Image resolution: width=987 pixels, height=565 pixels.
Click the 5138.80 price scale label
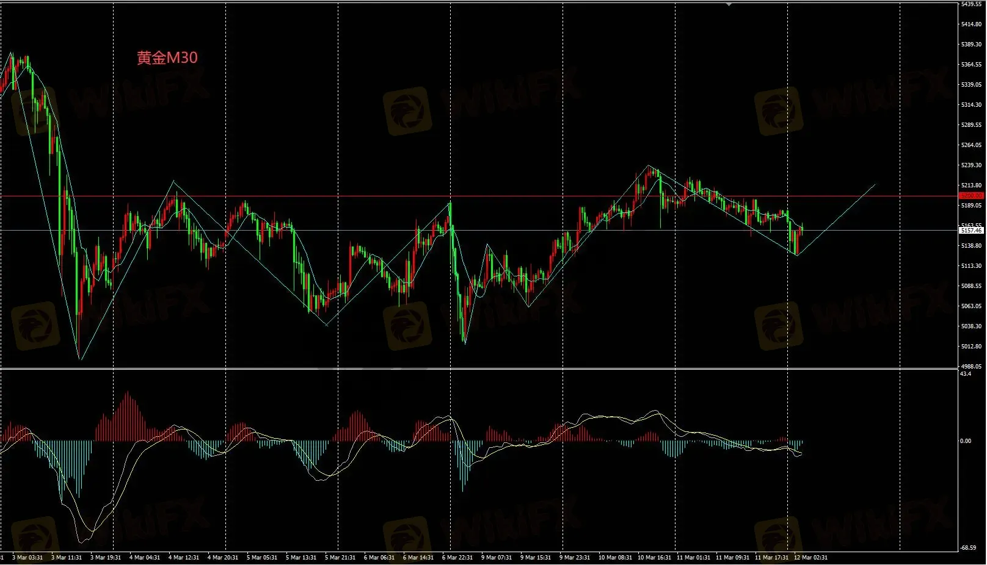tap(971, 246)
